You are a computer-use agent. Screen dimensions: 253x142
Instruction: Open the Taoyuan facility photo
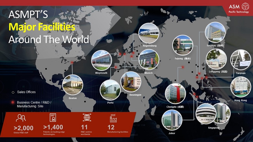241,60
